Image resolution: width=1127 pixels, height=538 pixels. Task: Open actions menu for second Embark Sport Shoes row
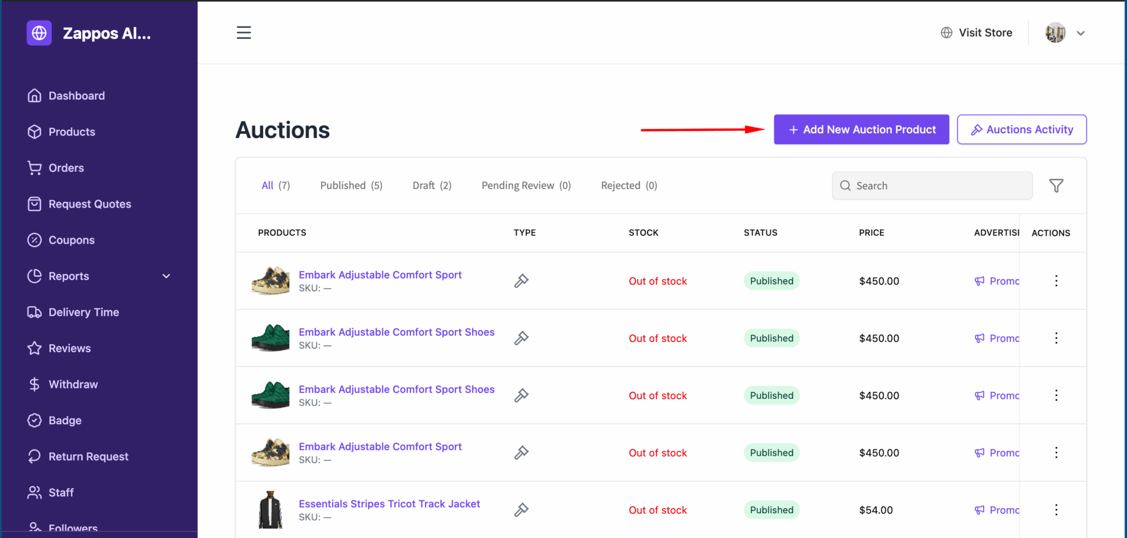[1056, 395]
